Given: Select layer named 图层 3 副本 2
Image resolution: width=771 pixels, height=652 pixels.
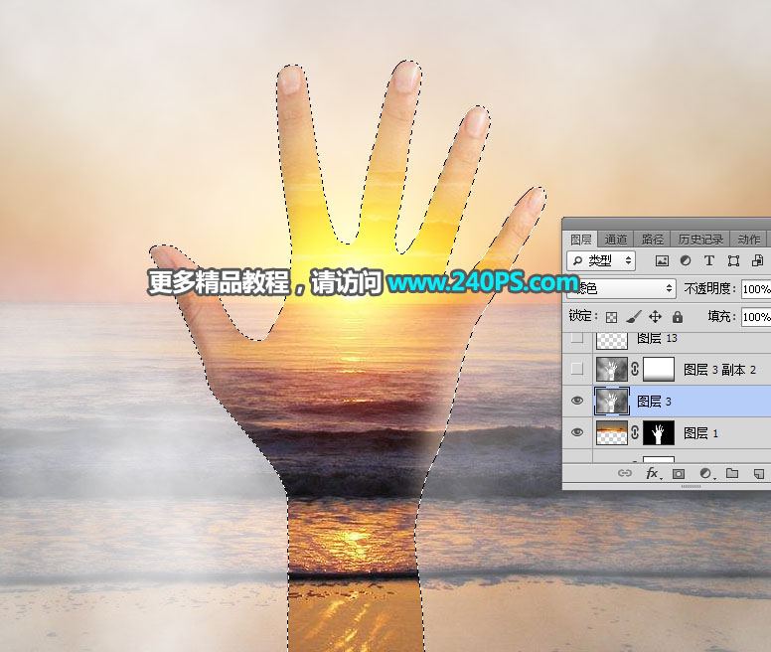Looking at the screenshot, I should tap(719, 370).
